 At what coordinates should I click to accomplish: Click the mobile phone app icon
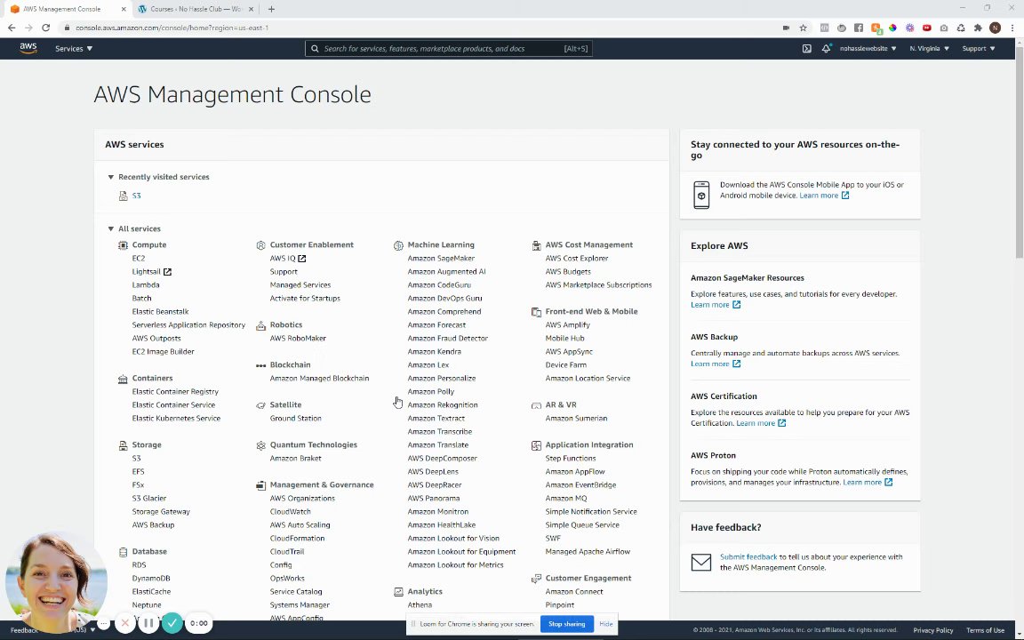click(701, 195)
